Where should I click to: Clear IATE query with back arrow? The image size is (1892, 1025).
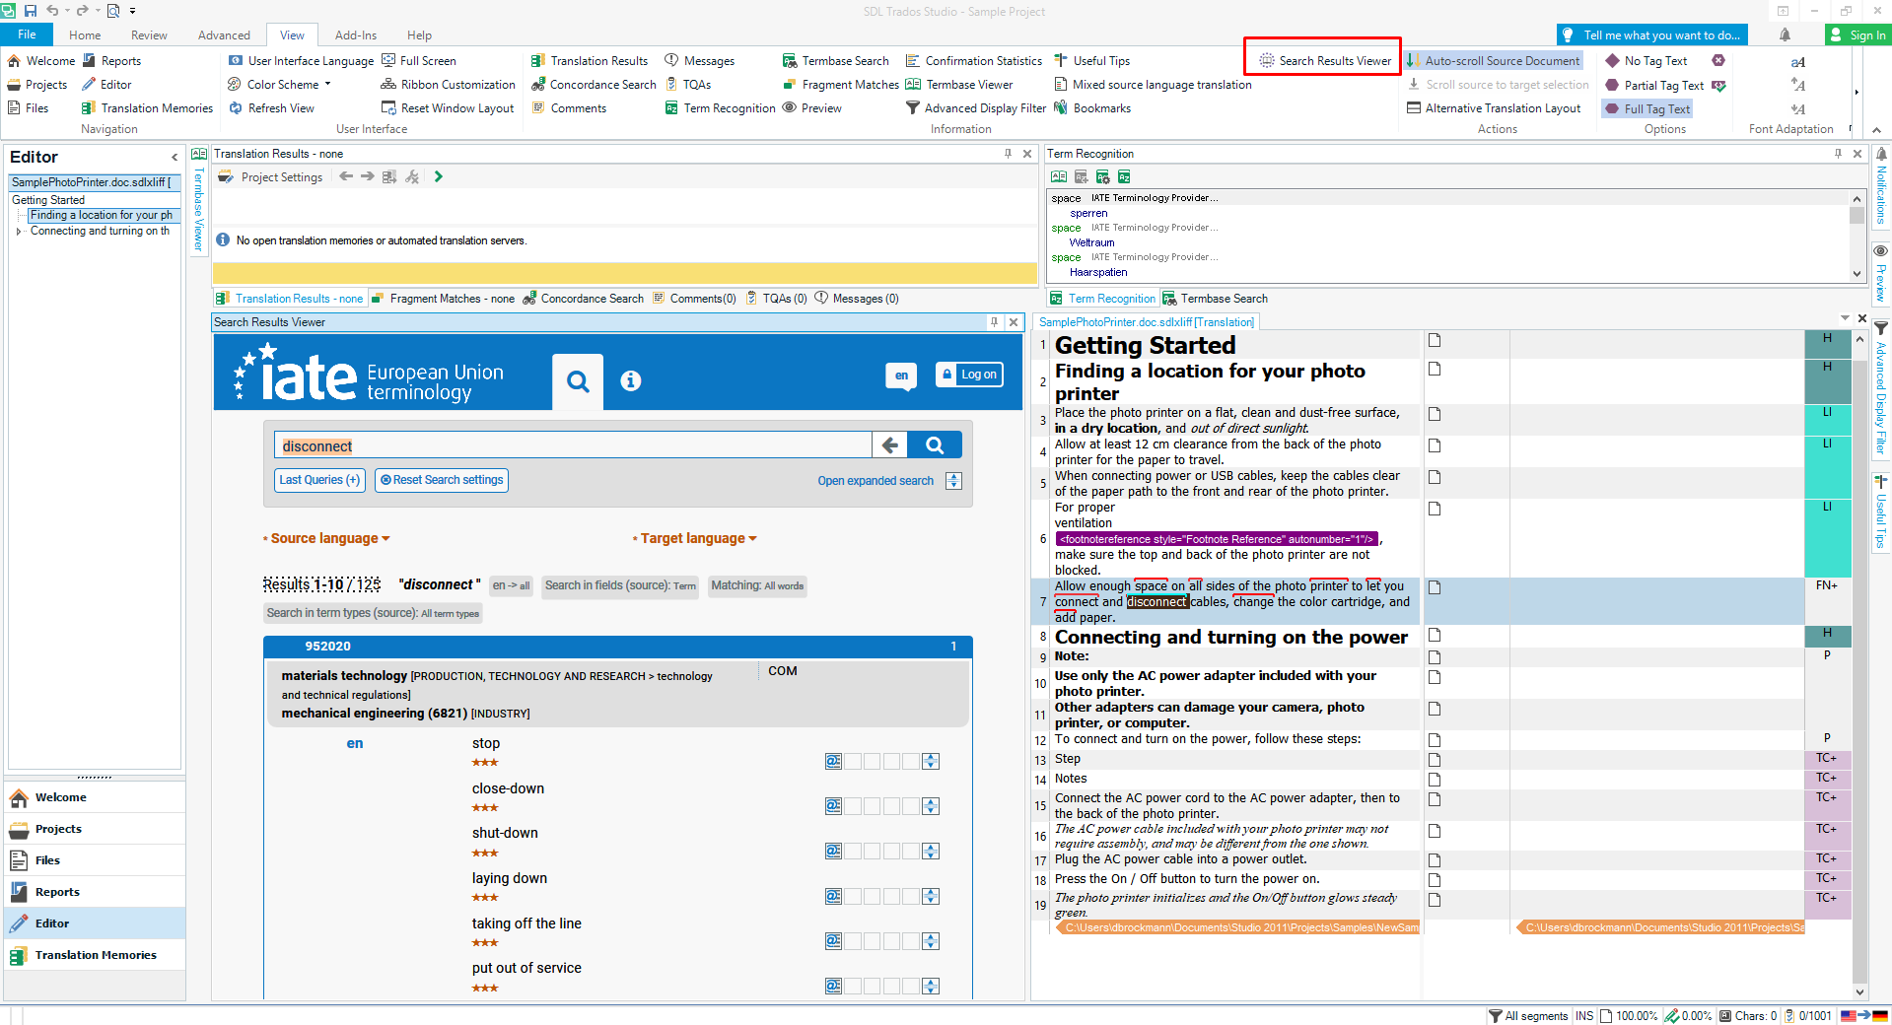click(890, 445)
